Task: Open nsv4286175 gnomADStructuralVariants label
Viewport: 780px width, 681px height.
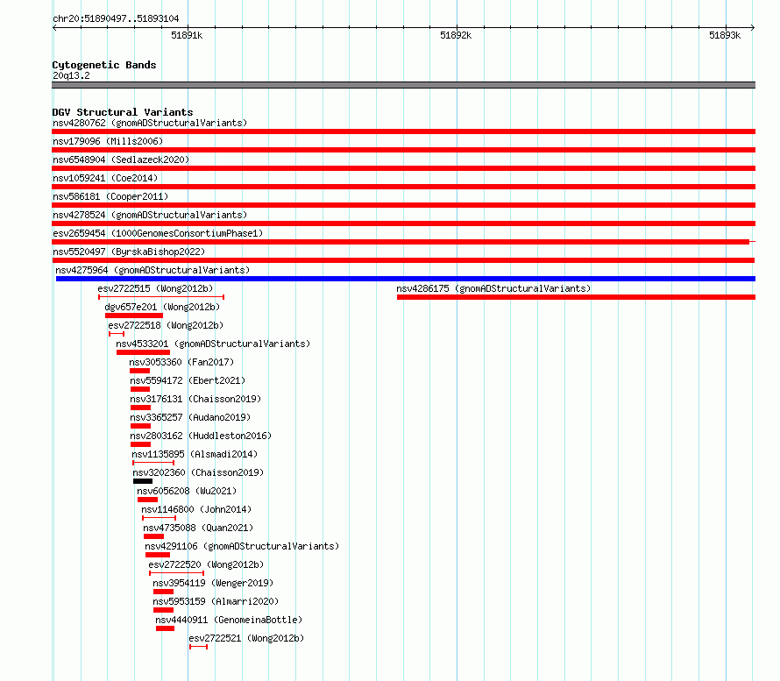Action: tap(493, 288)
